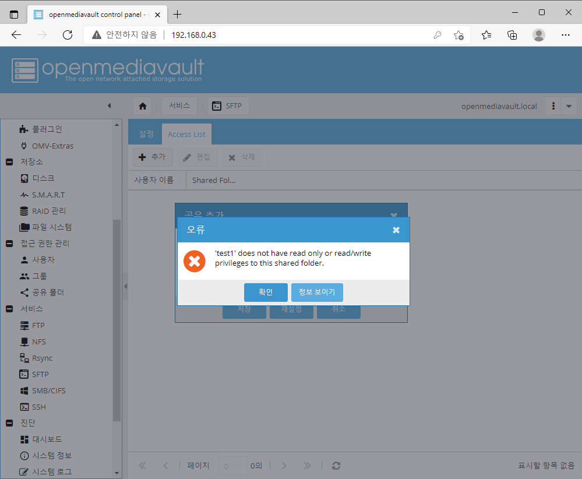Click the 서비스 breadcrumb

179,106
